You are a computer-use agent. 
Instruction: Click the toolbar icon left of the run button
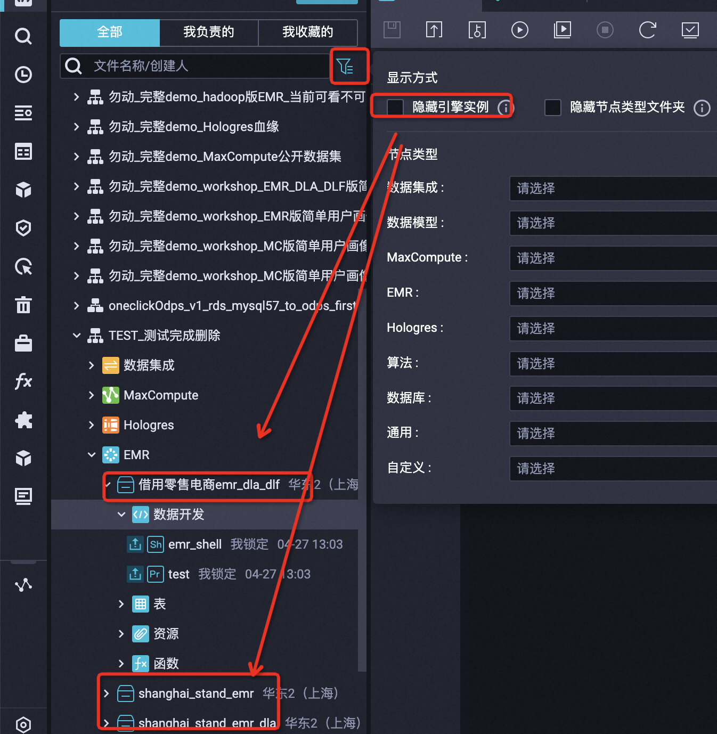tap(477, 30)
